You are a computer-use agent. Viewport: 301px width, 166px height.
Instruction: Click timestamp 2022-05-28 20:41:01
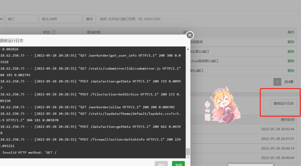click(x=278, y=139)
